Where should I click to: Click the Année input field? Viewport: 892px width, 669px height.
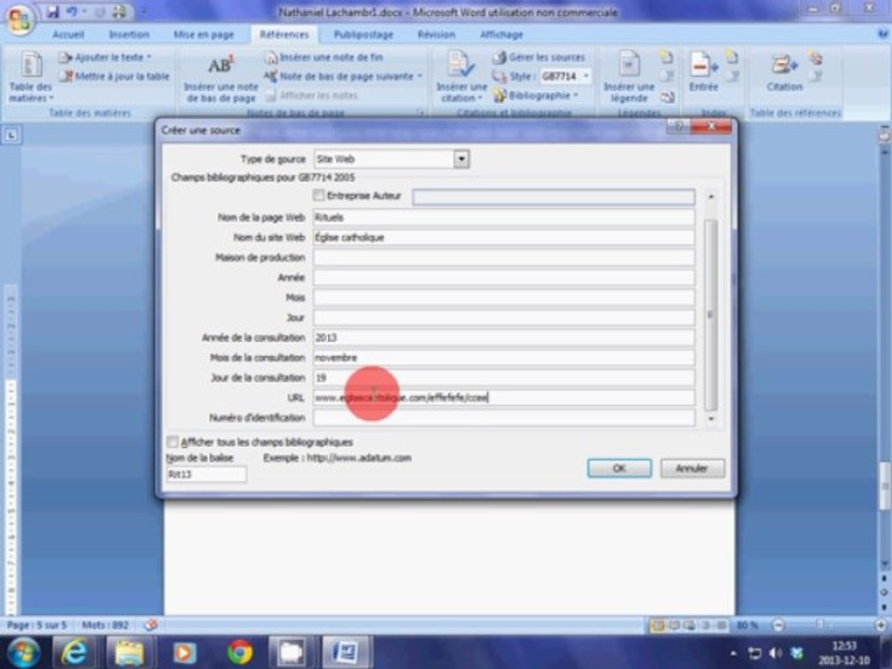click(x=504, y=278)
